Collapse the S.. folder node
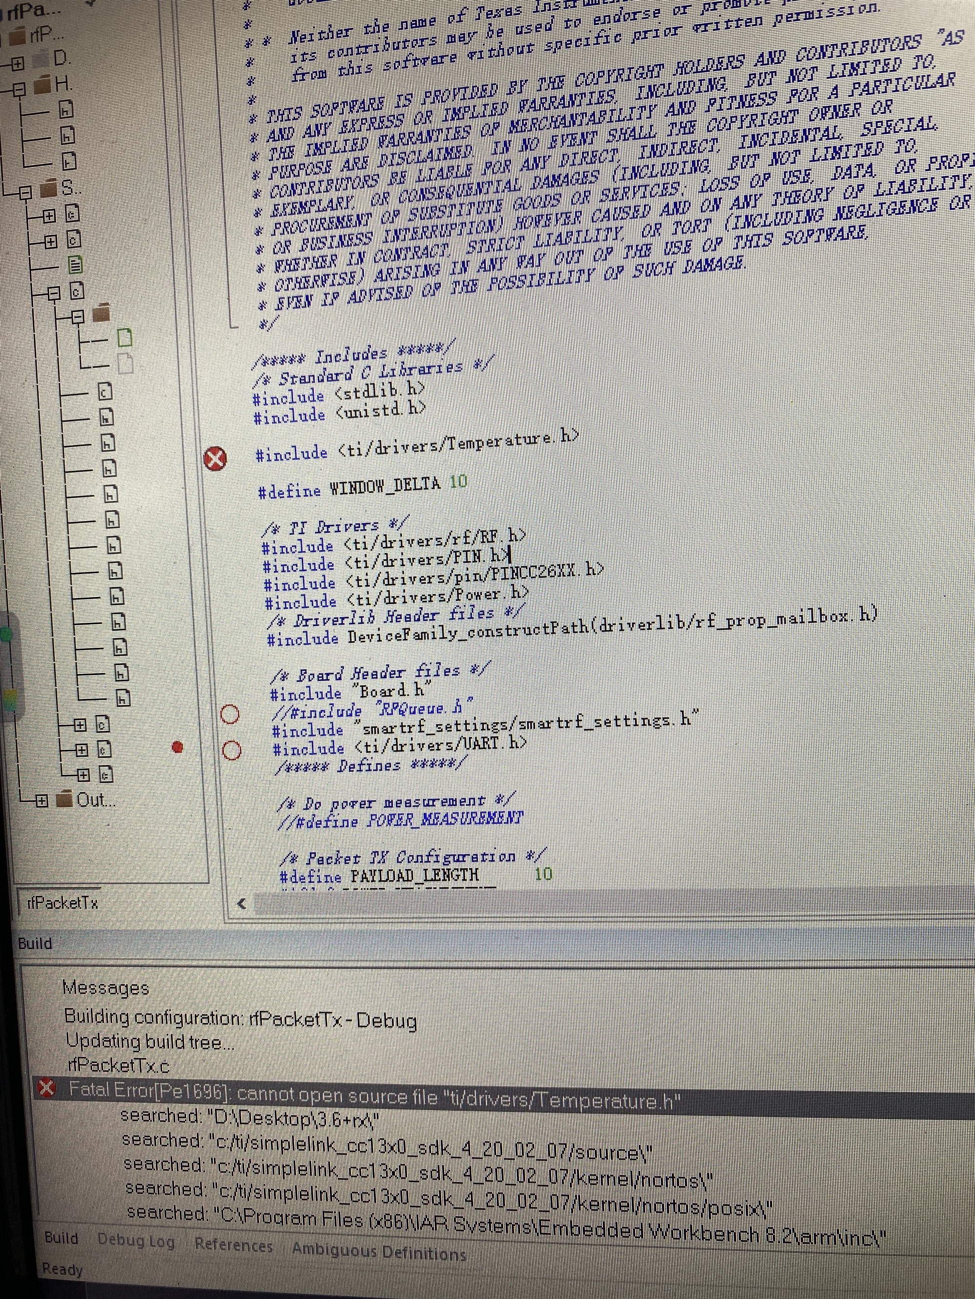975x1299 pixels. pyautogui.click(x=25, y=192)
